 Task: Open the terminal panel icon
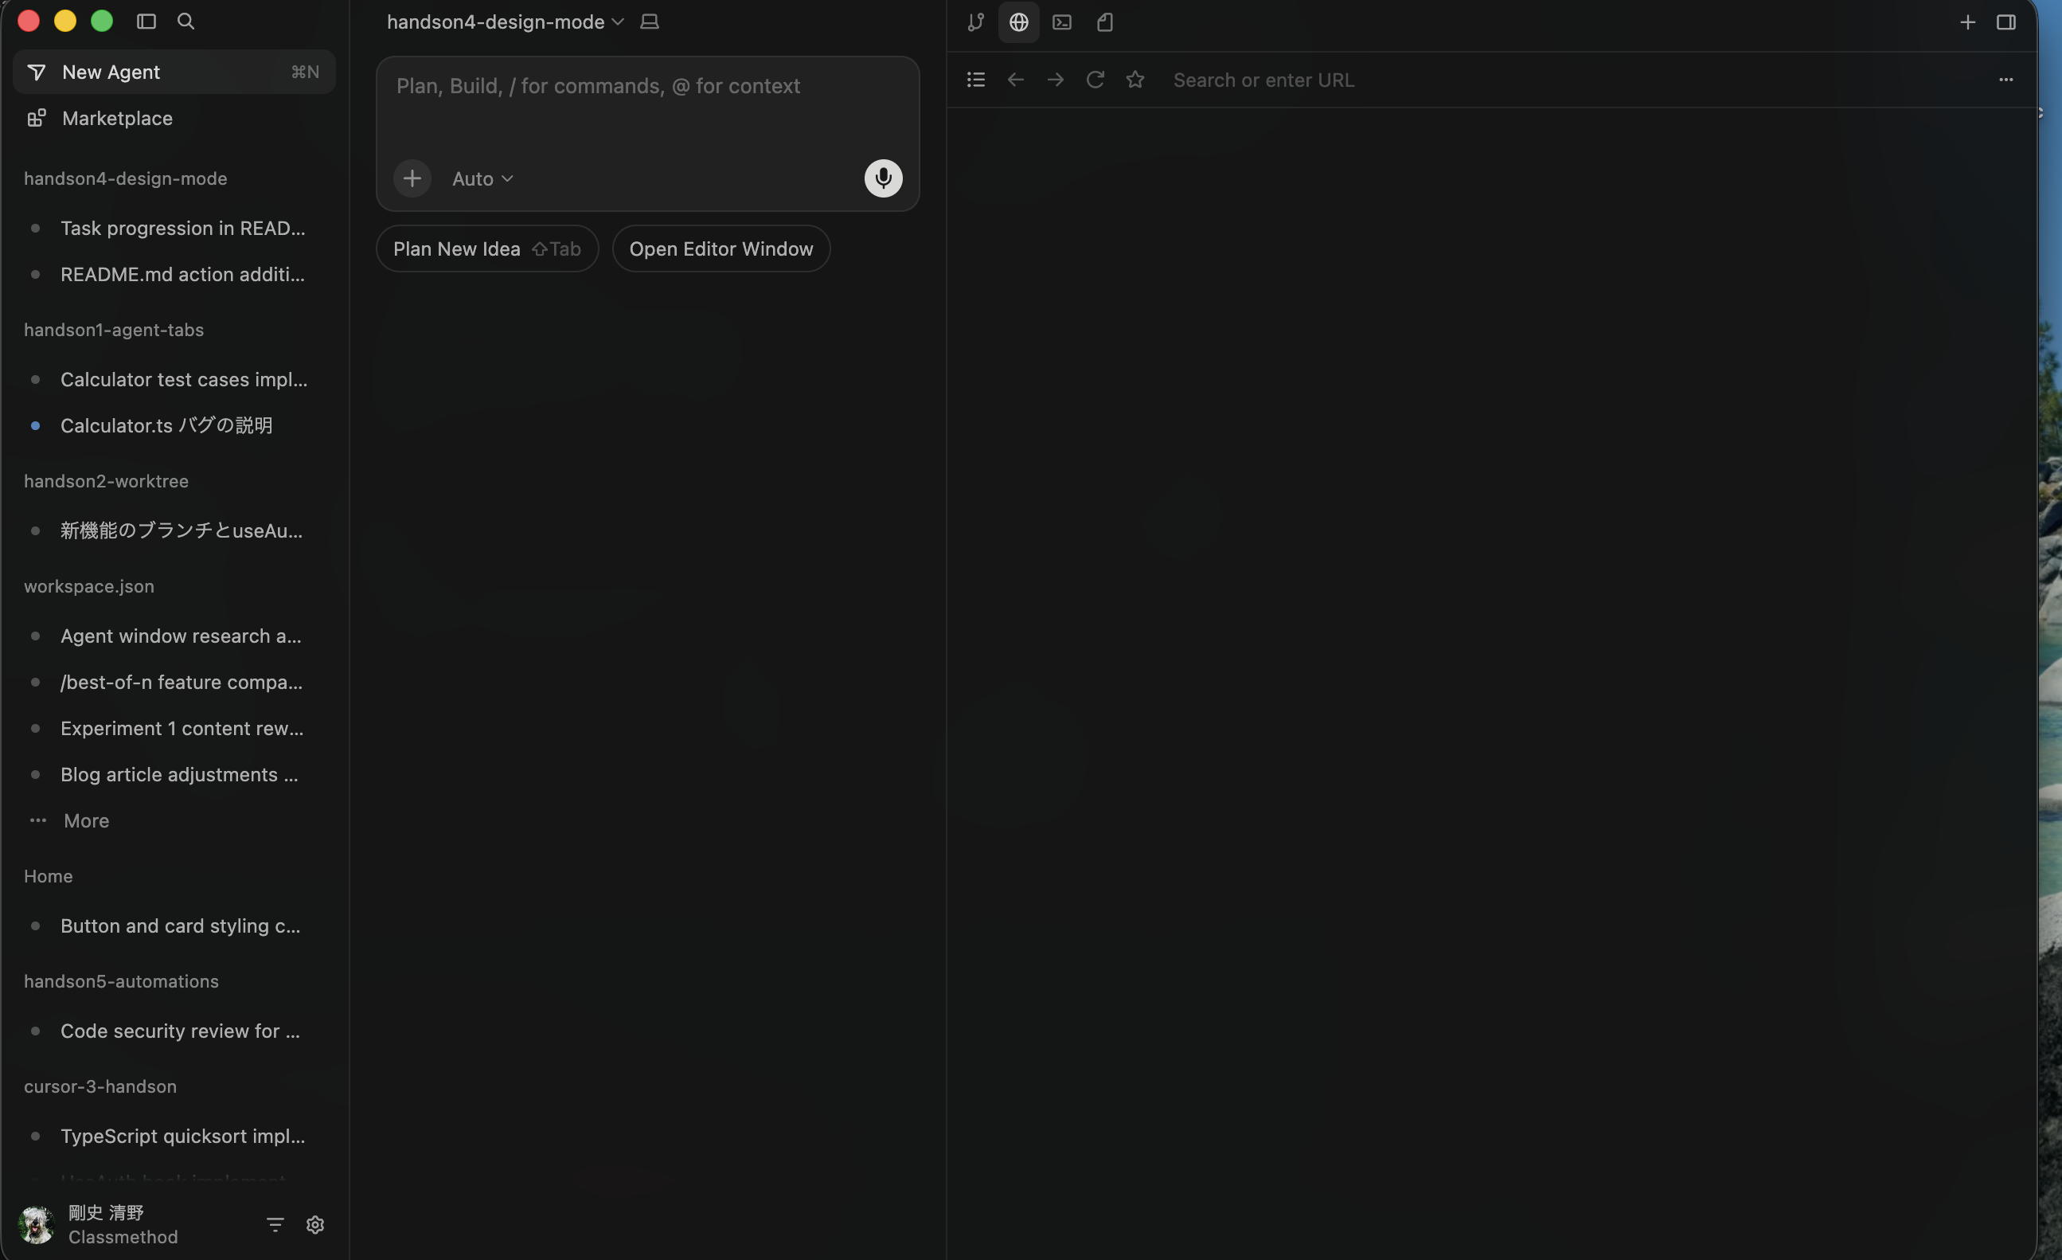(x=1061, y=22)
